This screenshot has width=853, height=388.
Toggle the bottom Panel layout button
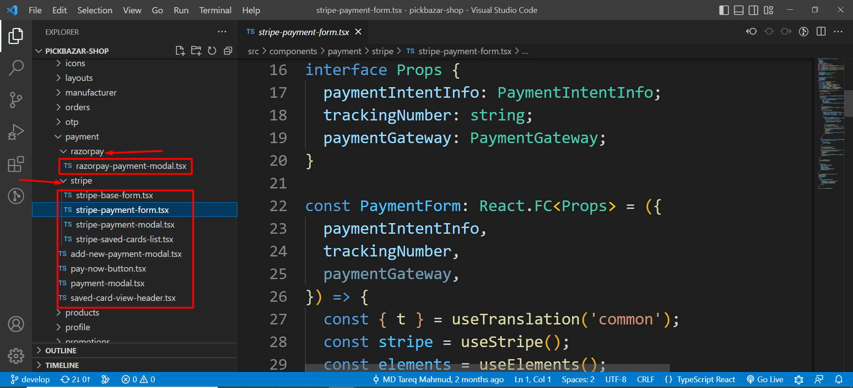(738, 10)
